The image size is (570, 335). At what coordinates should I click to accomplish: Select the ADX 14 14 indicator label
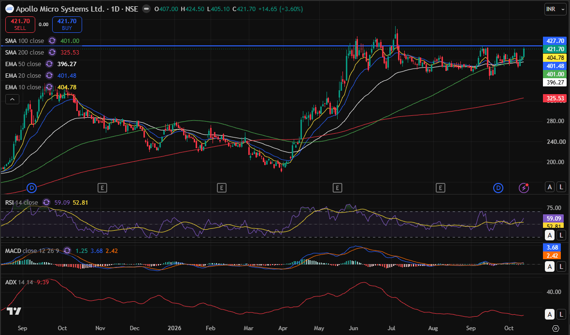tap(19, 282)
